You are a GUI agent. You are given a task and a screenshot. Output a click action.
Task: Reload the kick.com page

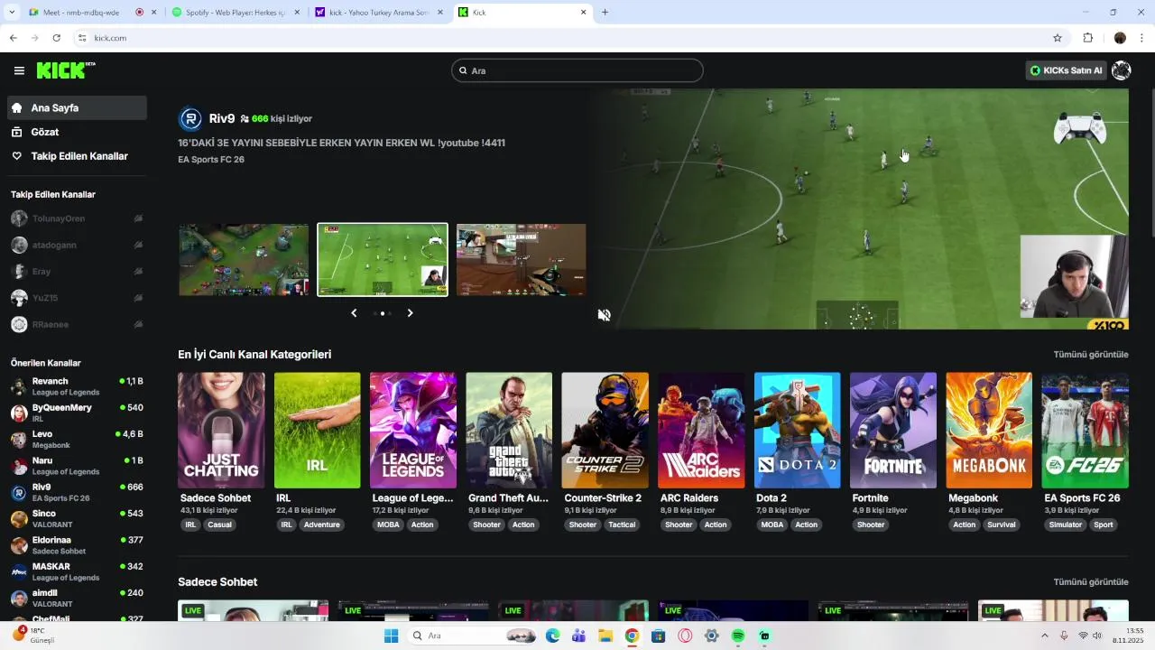coord(56,38)
